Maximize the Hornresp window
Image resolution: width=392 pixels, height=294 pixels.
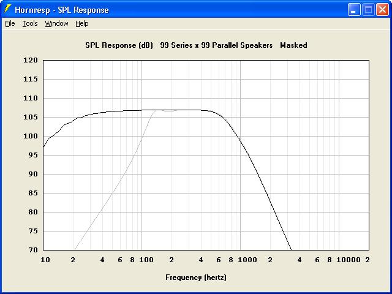click(x=368, y=10)
